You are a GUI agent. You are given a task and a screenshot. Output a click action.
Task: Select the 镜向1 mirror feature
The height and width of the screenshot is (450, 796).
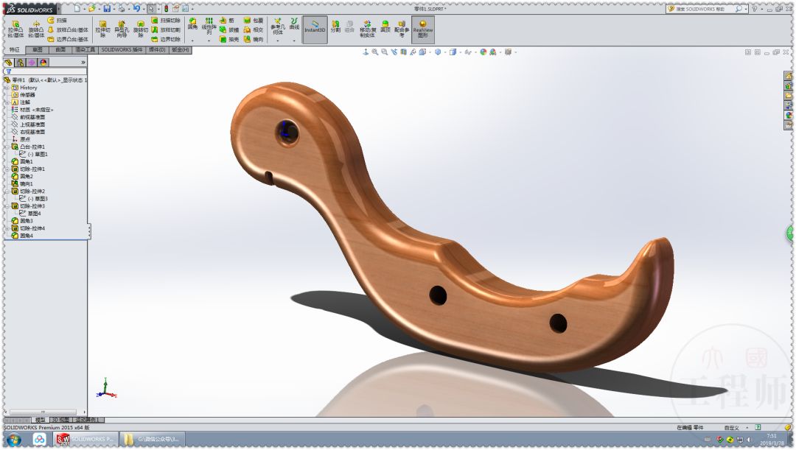pos(27,183)
